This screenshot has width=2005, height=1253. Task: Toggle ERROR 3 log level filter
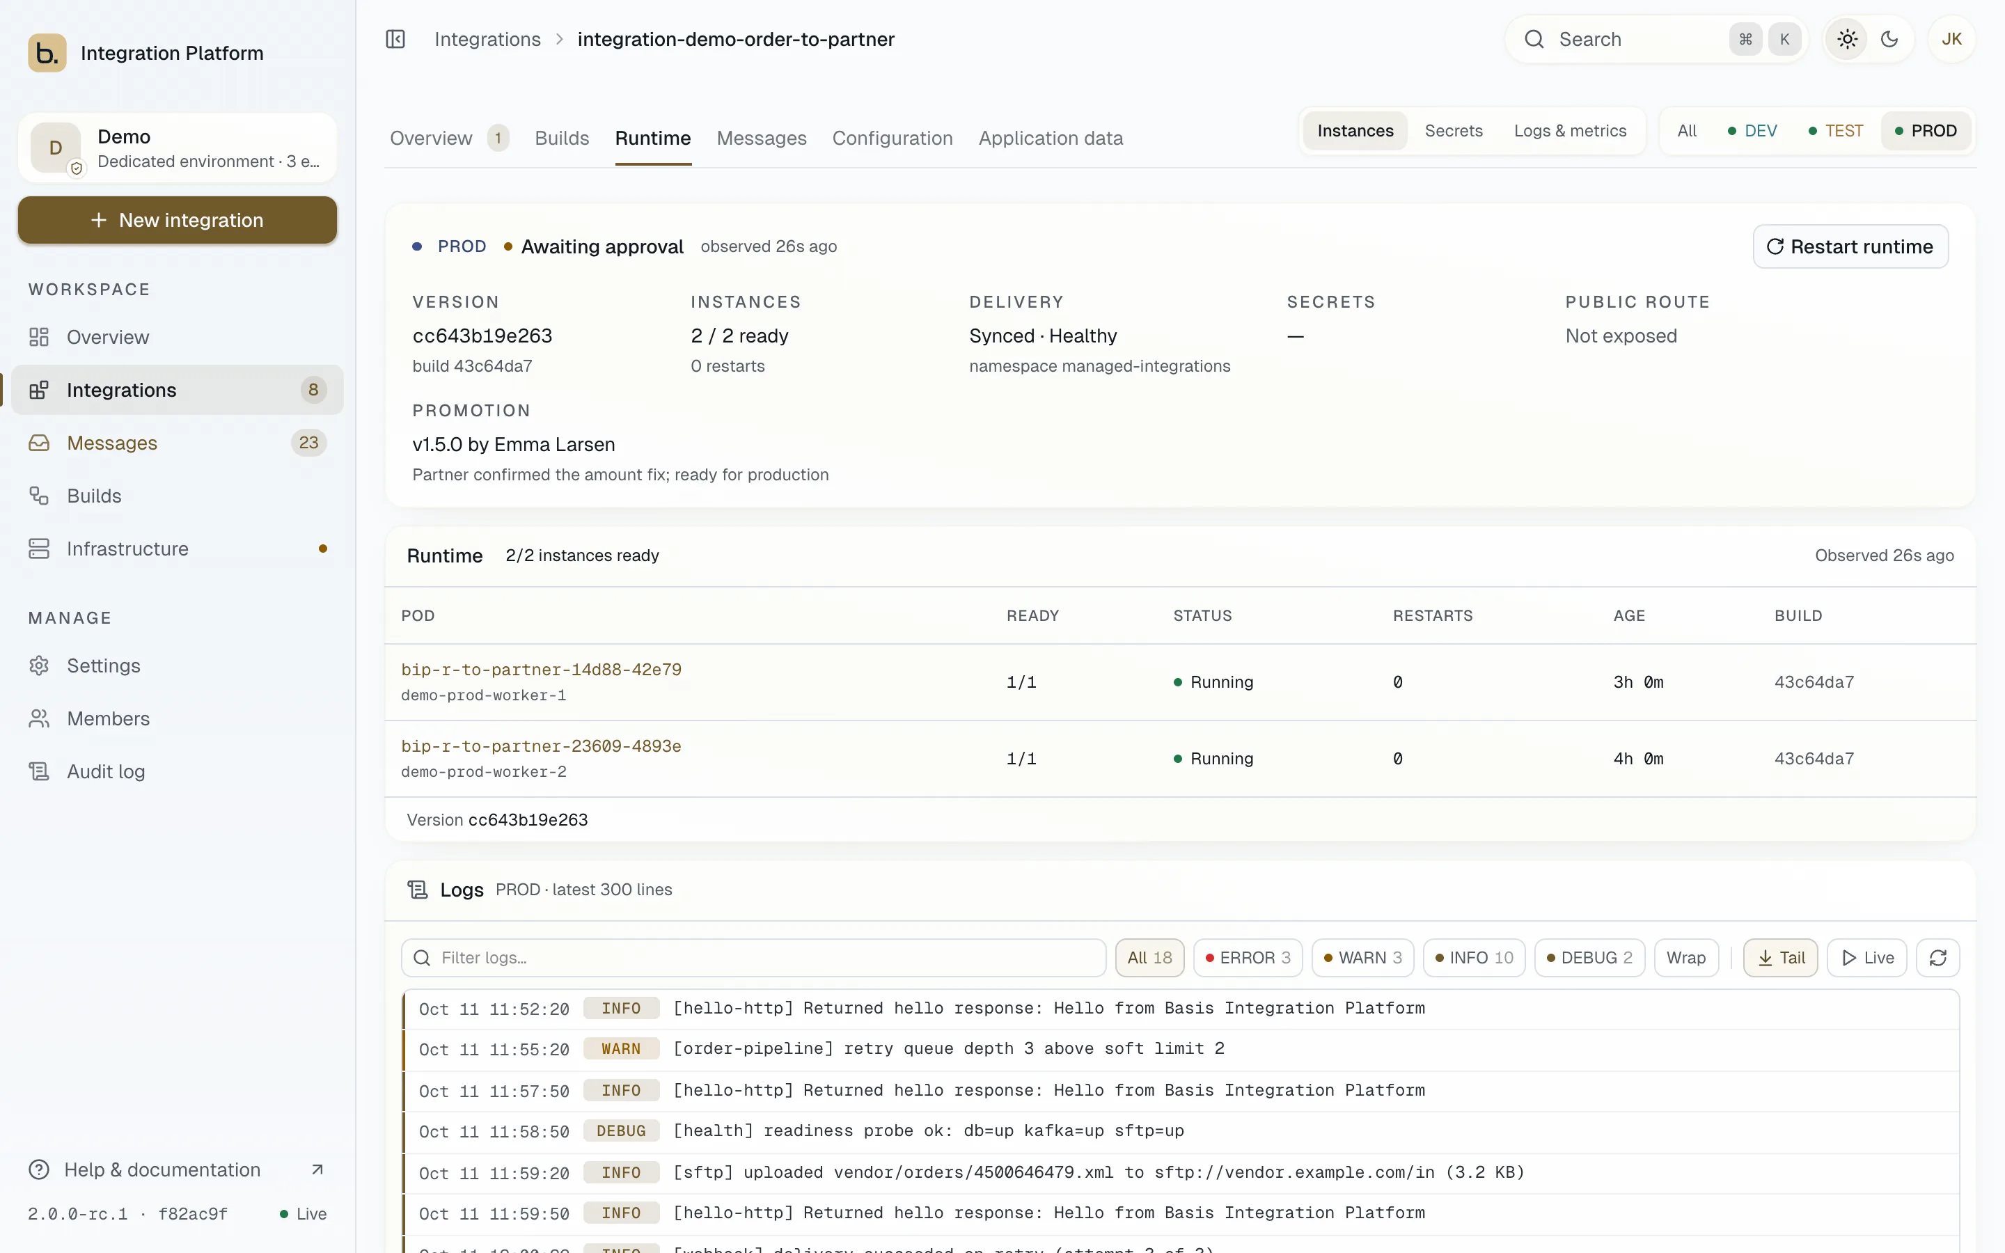(x=1248, y=957)
